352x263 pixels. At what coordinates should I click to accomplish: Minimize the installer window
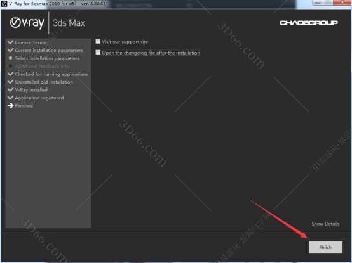(318, 3)
